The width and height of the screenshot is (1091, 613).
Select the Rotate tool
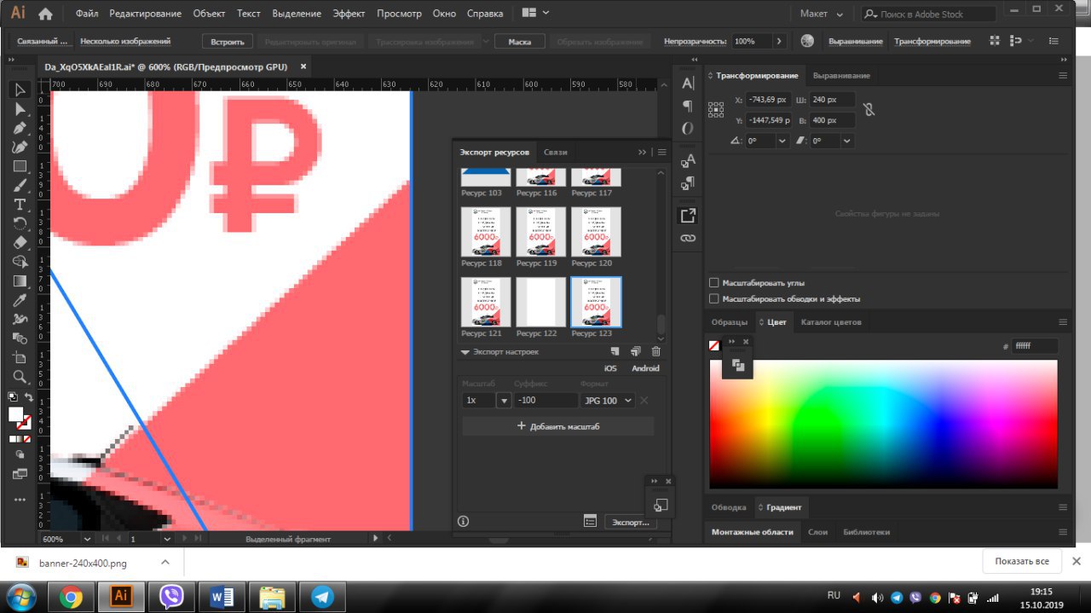20,223
